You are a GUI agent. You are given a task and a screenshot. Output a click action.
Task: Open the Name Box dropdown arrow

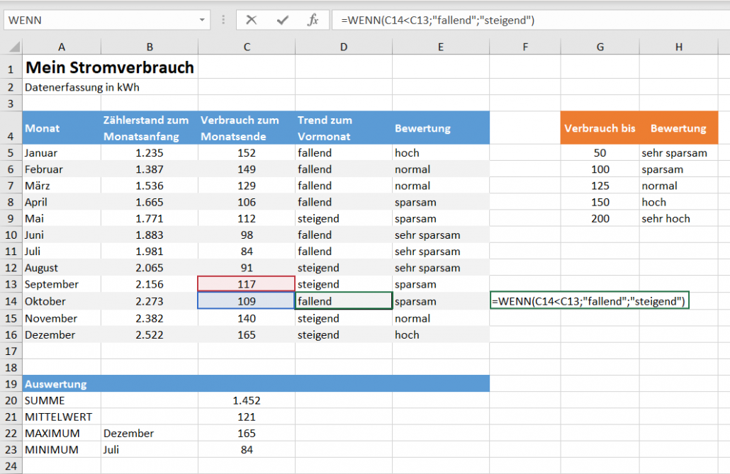point(201,20)
